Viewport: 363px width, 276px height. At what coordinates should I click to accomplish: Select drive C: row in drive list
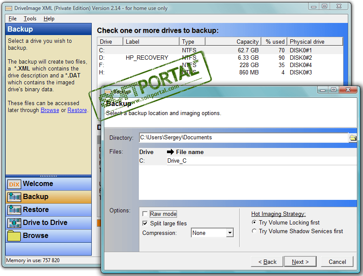click(x=220, y=50)
